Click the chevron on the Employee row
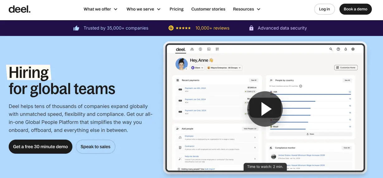Viewport: 383px width, 178px height. 255,137
